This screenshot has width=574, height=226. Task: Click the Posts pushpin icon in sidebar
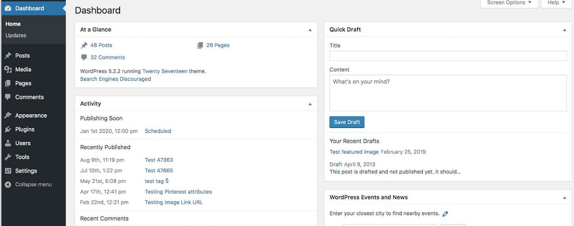(x=8, y=55)
